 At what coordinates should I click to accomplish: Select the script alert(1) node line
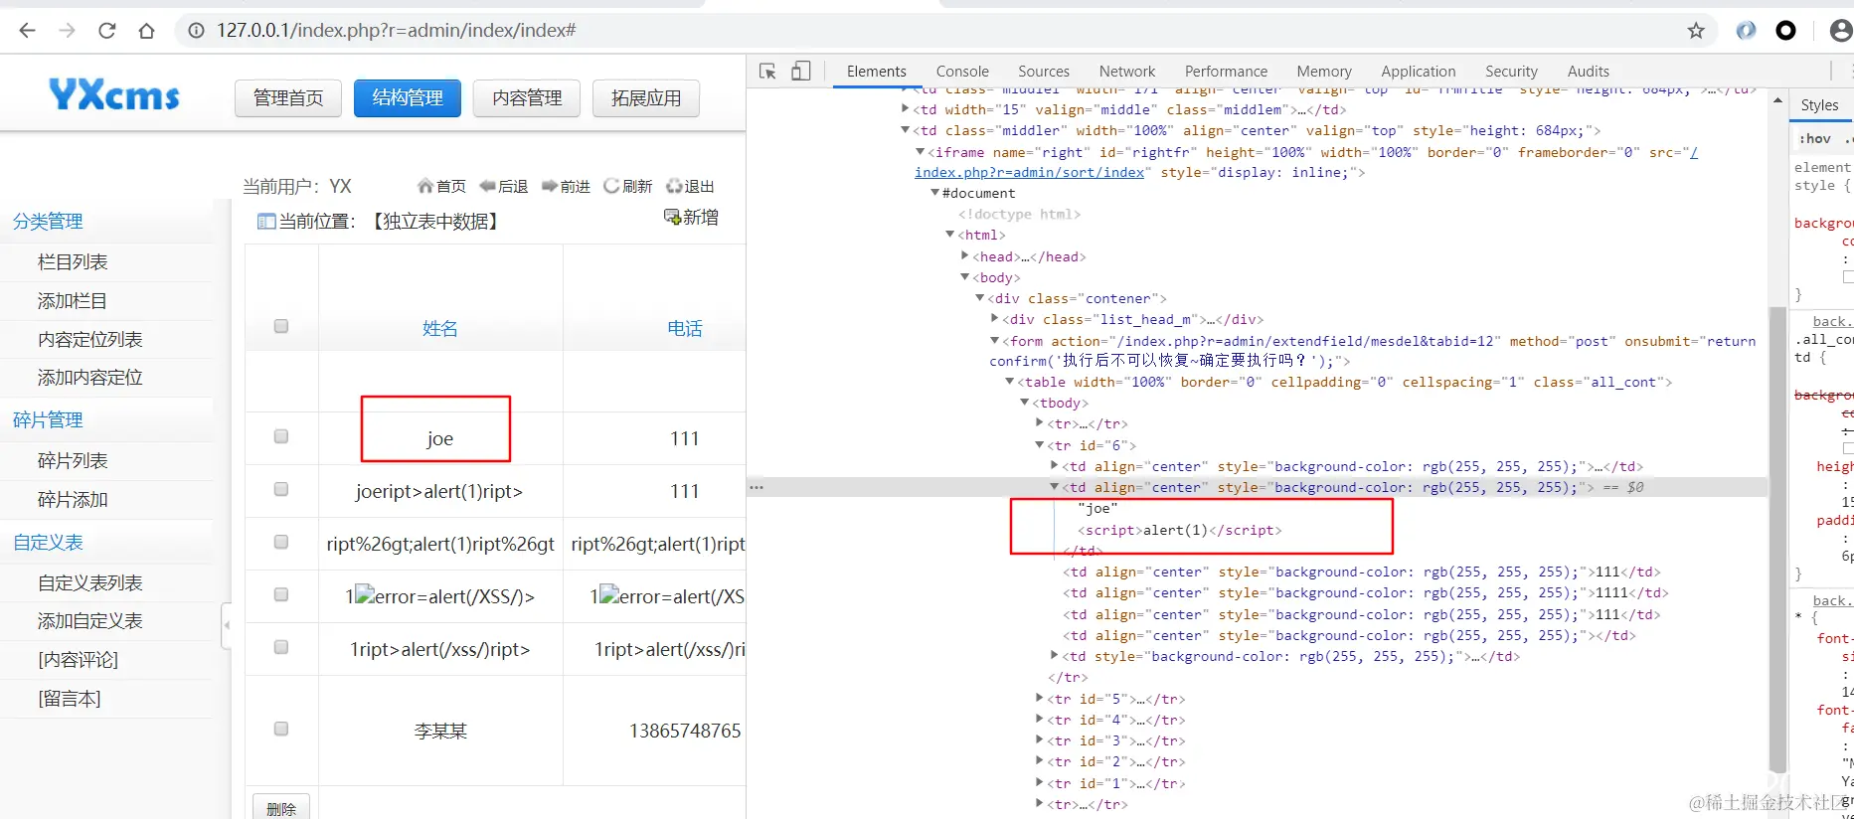pyautogui.click(x=1180, y=530)
